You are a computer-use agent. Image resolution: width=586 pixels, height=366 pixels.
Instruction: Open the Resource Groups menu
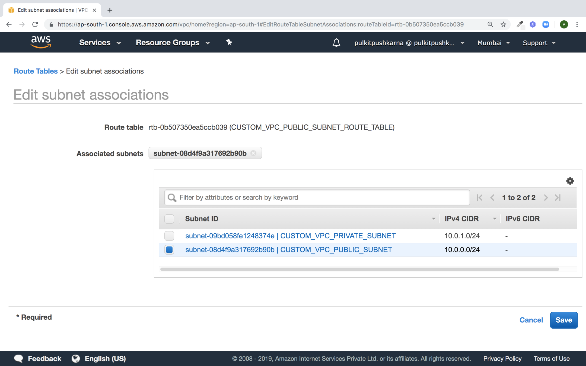(173, 43)
